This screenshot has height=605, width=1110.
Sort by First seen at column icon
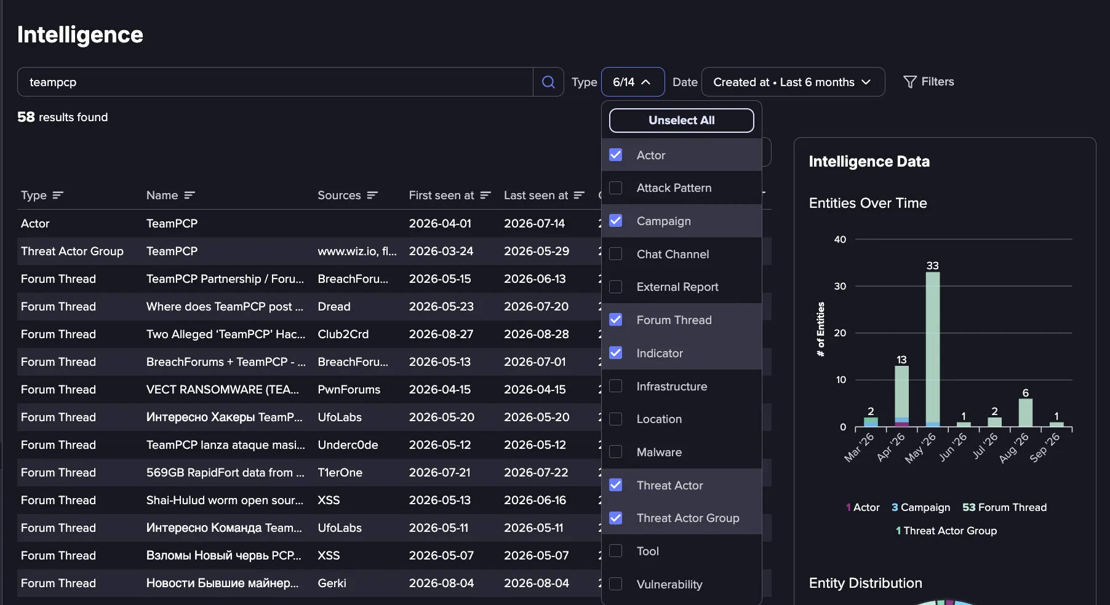(485, 195)
